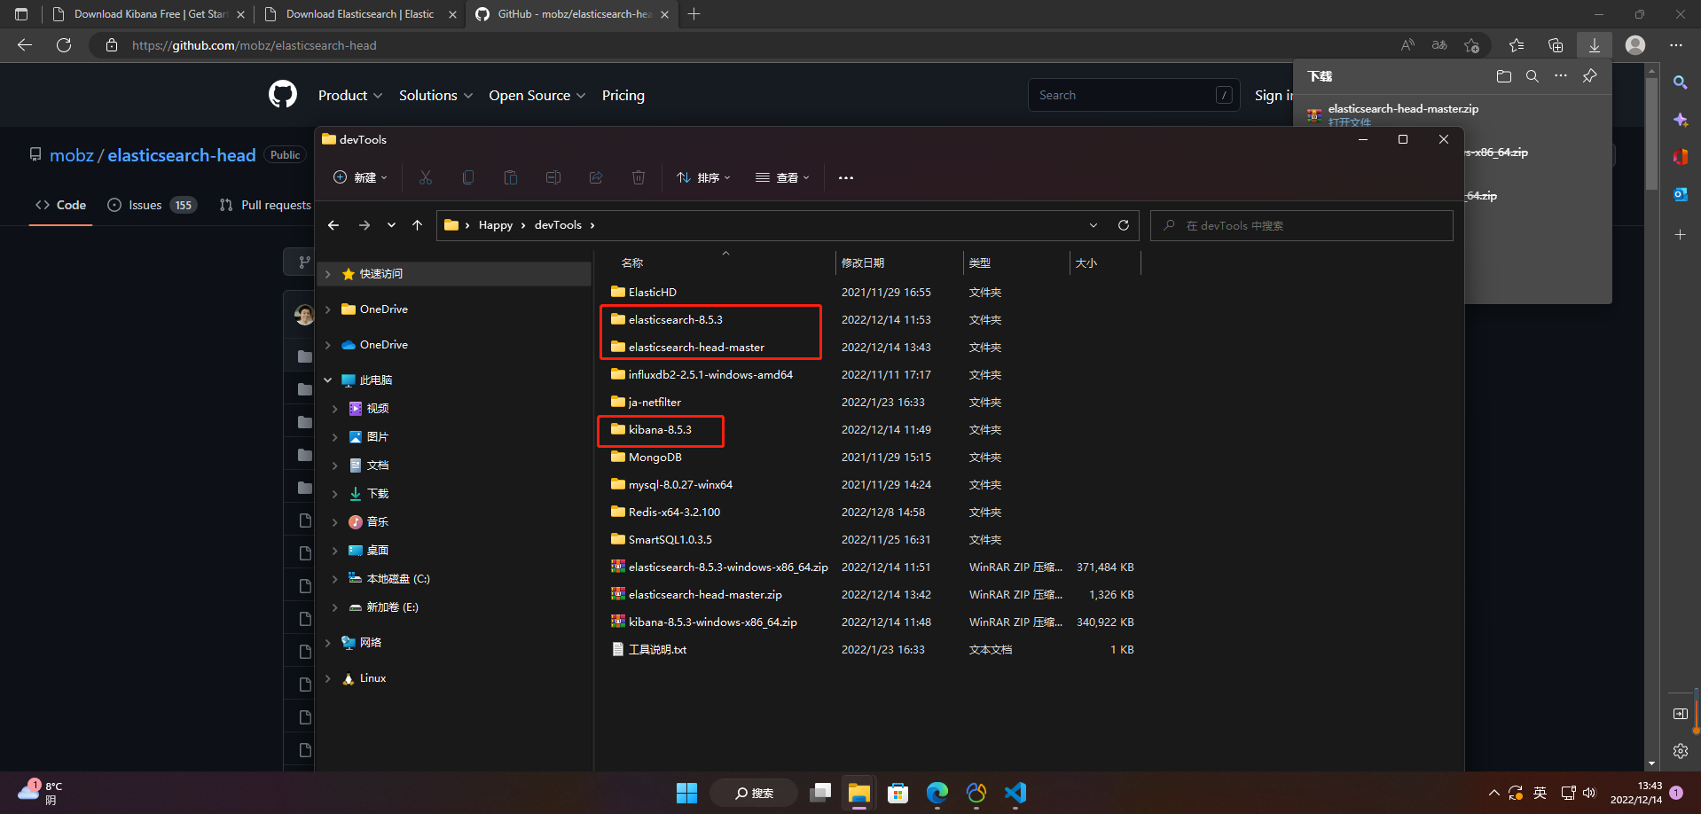Click the Share icon in Explorer toolbar
The height and width of the screenshot is (814, 1701).
596,177
